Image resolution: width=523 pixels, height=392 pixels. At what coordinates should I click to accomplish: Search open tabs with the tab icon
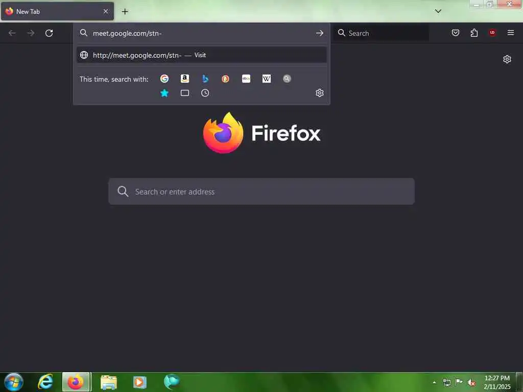click(185, 93)
